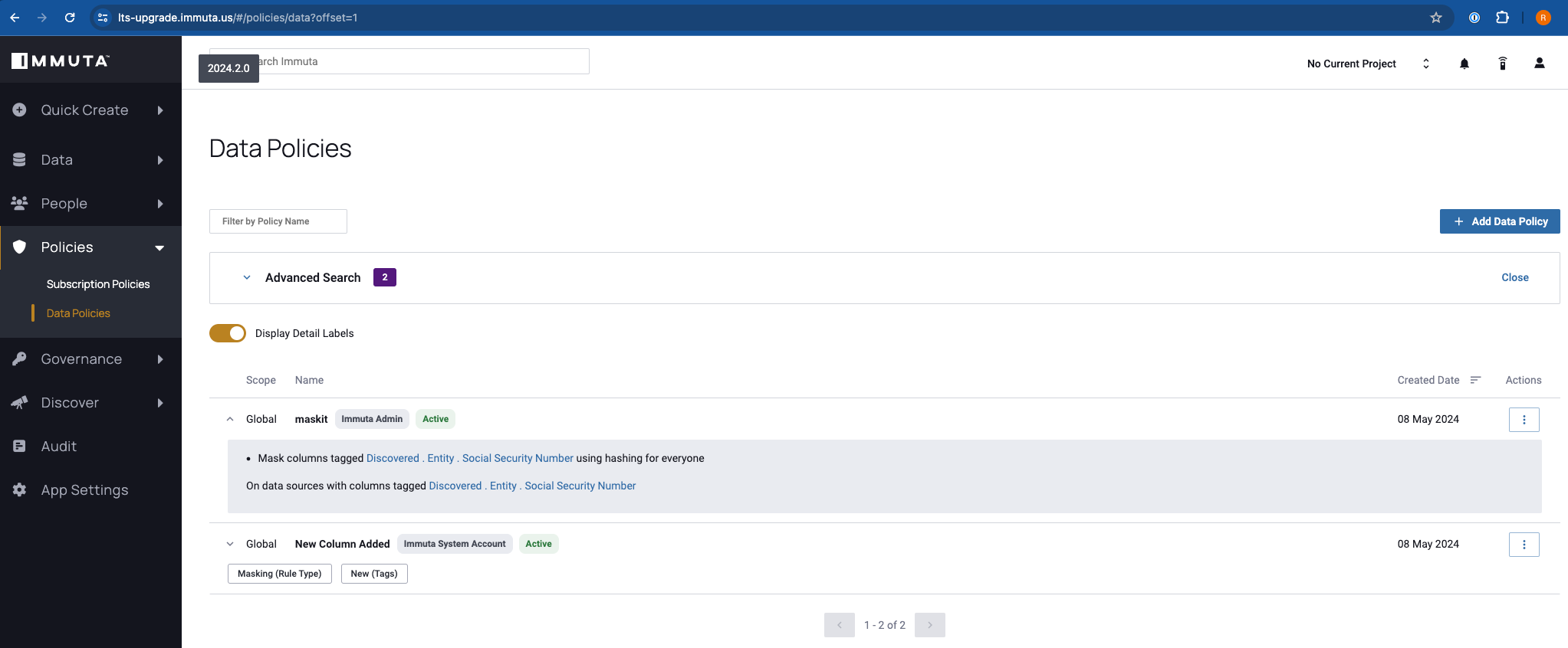Image resolution: width=1568 pixels, height=648 pixels.
Task: Click the People group icon in the sidebar
Action: click(x=20, y=203)
